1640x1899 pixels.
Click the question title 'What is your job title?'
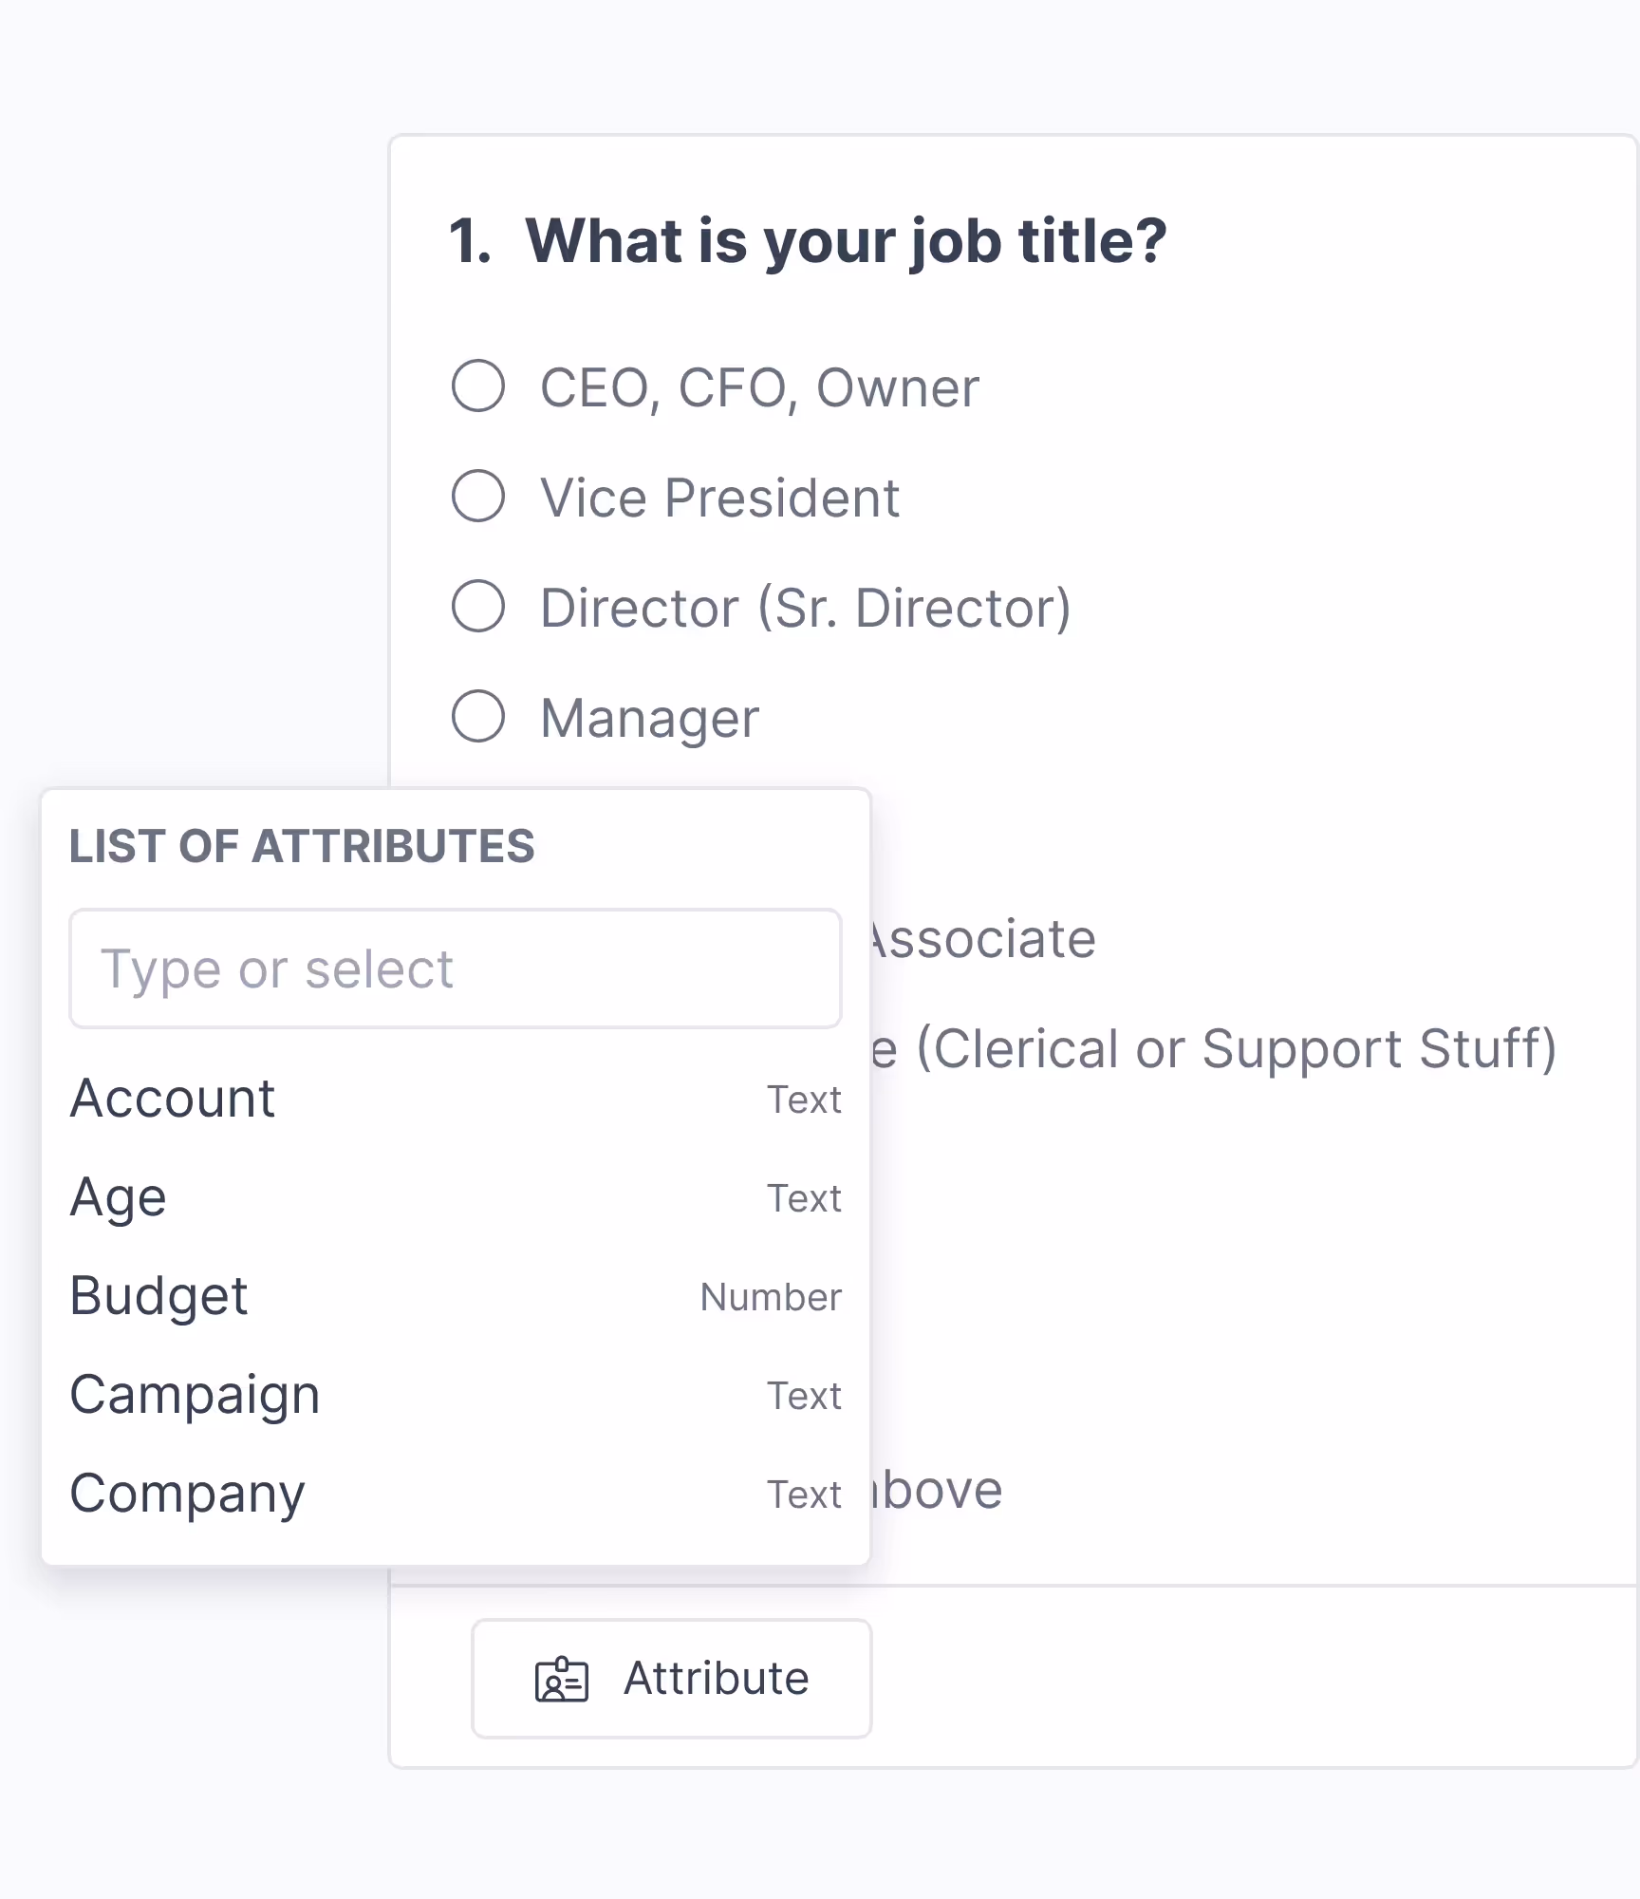point(845,241)
